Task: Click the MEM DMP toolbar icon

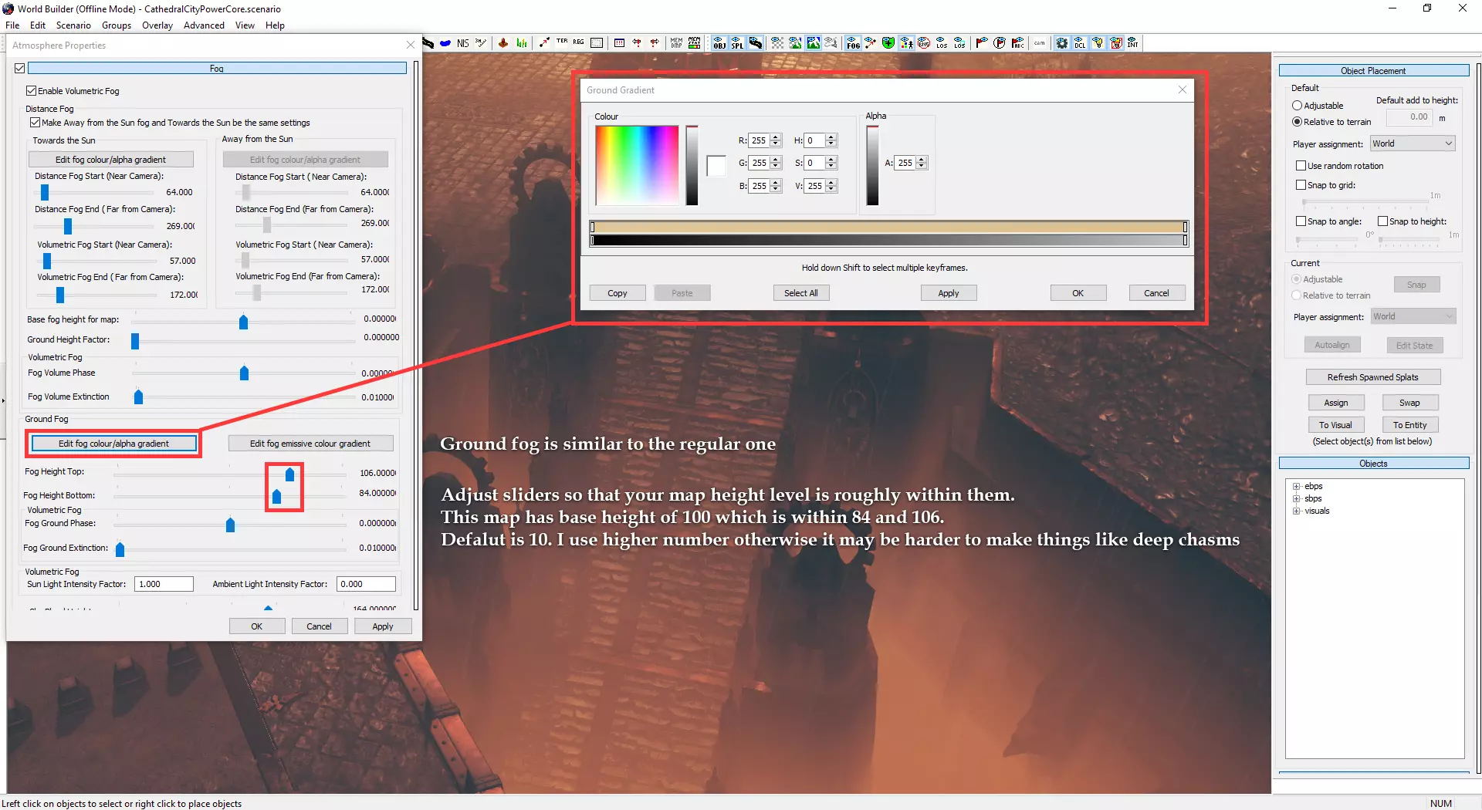Action: [x=676, y=43]
